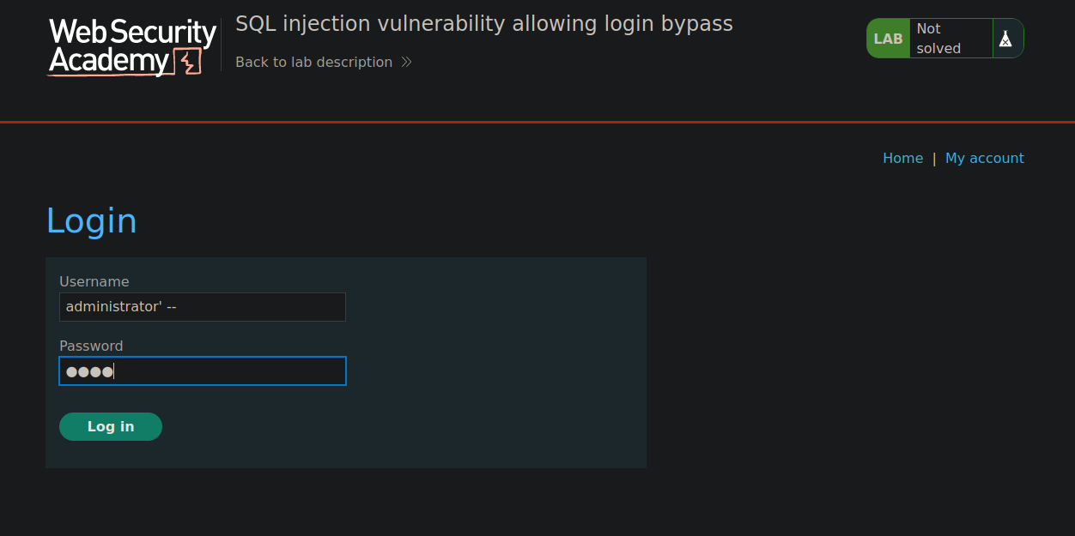Viewport: 1075px width, 536px height.
Task: Focus the Username input field
Action: [203, 307]
